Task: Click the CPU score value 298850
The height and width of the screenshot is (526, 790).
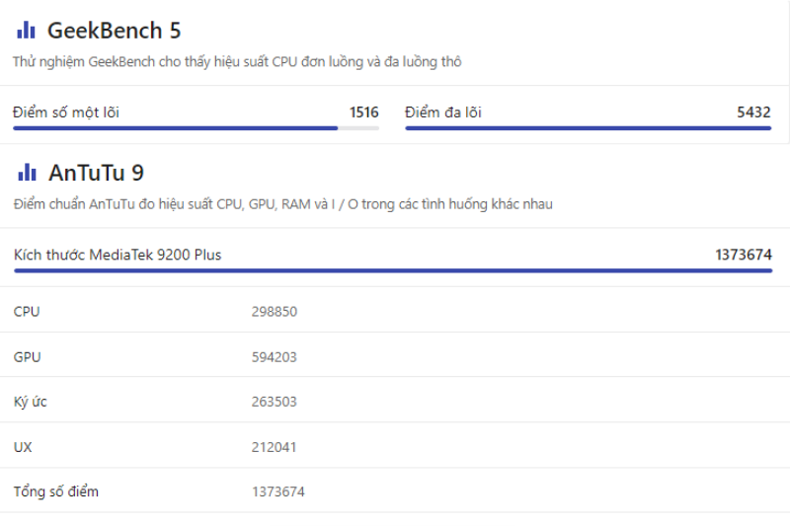Action: pos(274,312)
